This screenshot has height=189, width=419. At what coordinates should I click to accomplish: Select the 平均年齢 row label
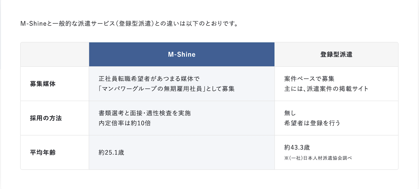(43, 153)
